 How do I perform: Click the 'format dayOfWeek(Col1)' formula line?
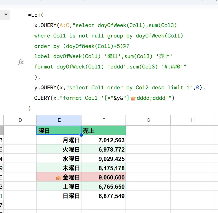tap(110, 67)
